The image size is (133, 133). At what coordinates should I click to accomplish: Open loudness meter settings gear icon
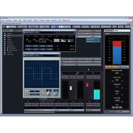120,67
